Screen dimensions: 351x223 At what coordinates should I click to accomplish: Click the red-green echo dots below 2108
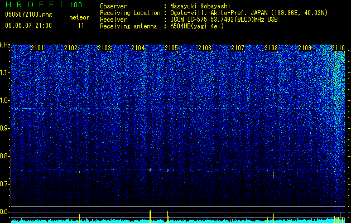point(273,174)
